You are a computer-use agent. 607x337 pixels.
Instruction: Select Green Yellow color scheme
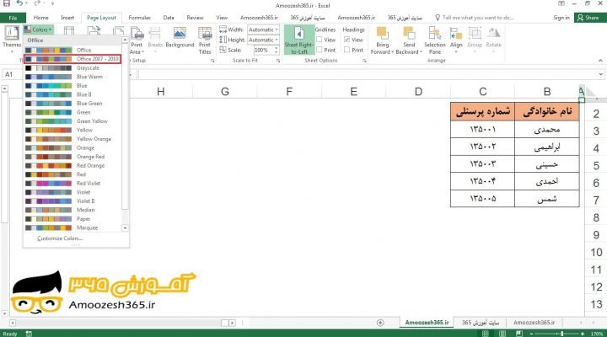click(73, 121)
